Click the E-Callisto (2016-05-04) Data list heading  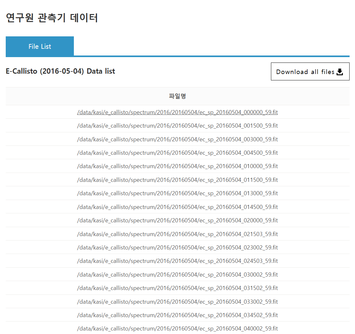[x=60, y=71]
